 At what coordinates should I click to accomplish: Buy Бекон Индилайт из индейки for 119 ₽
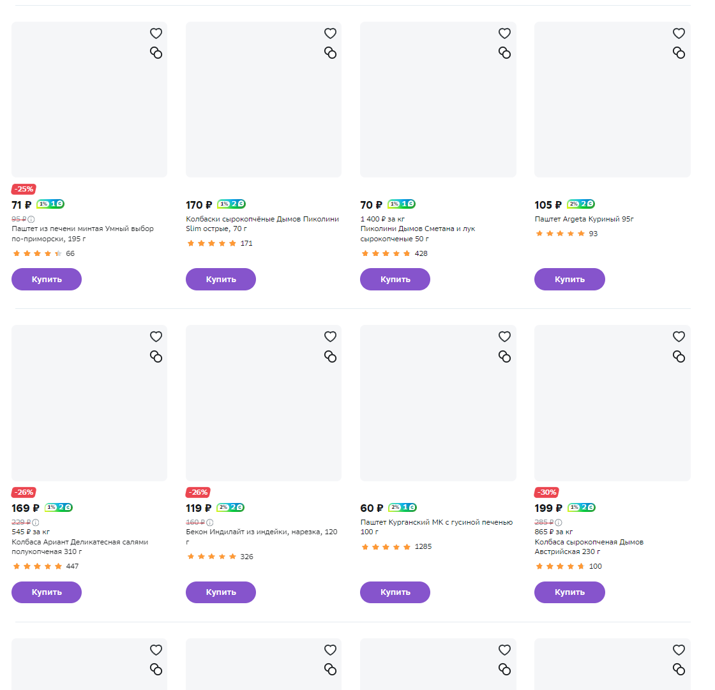click(x=221, y=592)
